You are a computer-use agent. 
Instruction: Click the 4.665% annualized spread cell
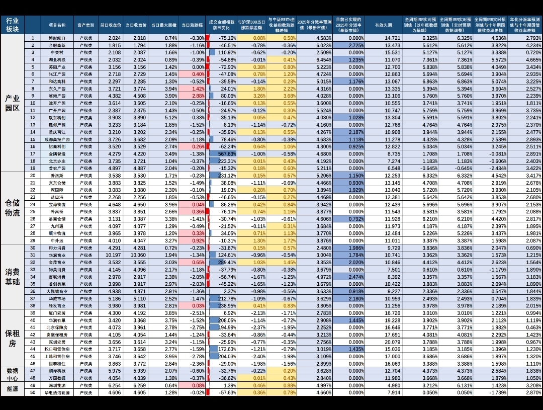point(525,59)
